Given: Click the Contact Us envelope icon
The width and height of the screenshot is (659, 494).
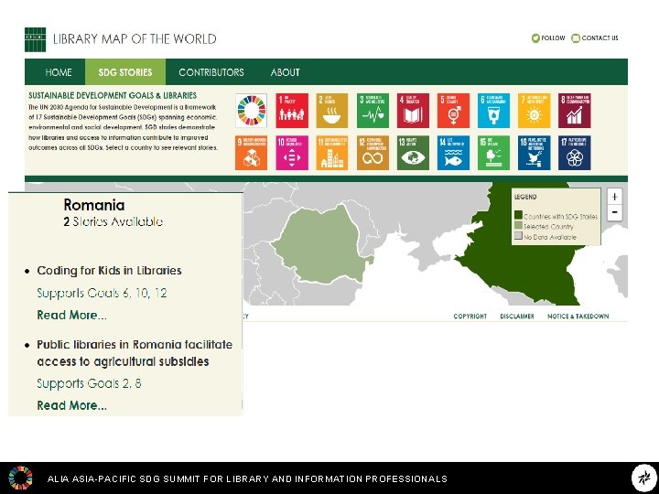Looking at the screenshot, I should tap(576, 38).
